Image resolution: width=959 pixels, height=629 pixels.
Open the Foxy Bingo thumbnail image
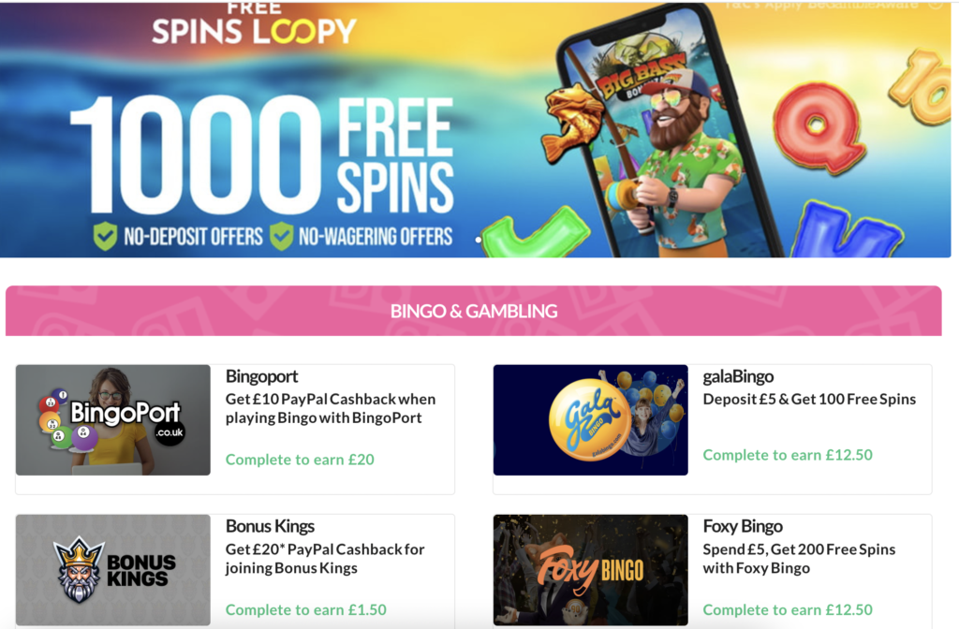pyautogui.click(x=590, y=570)
